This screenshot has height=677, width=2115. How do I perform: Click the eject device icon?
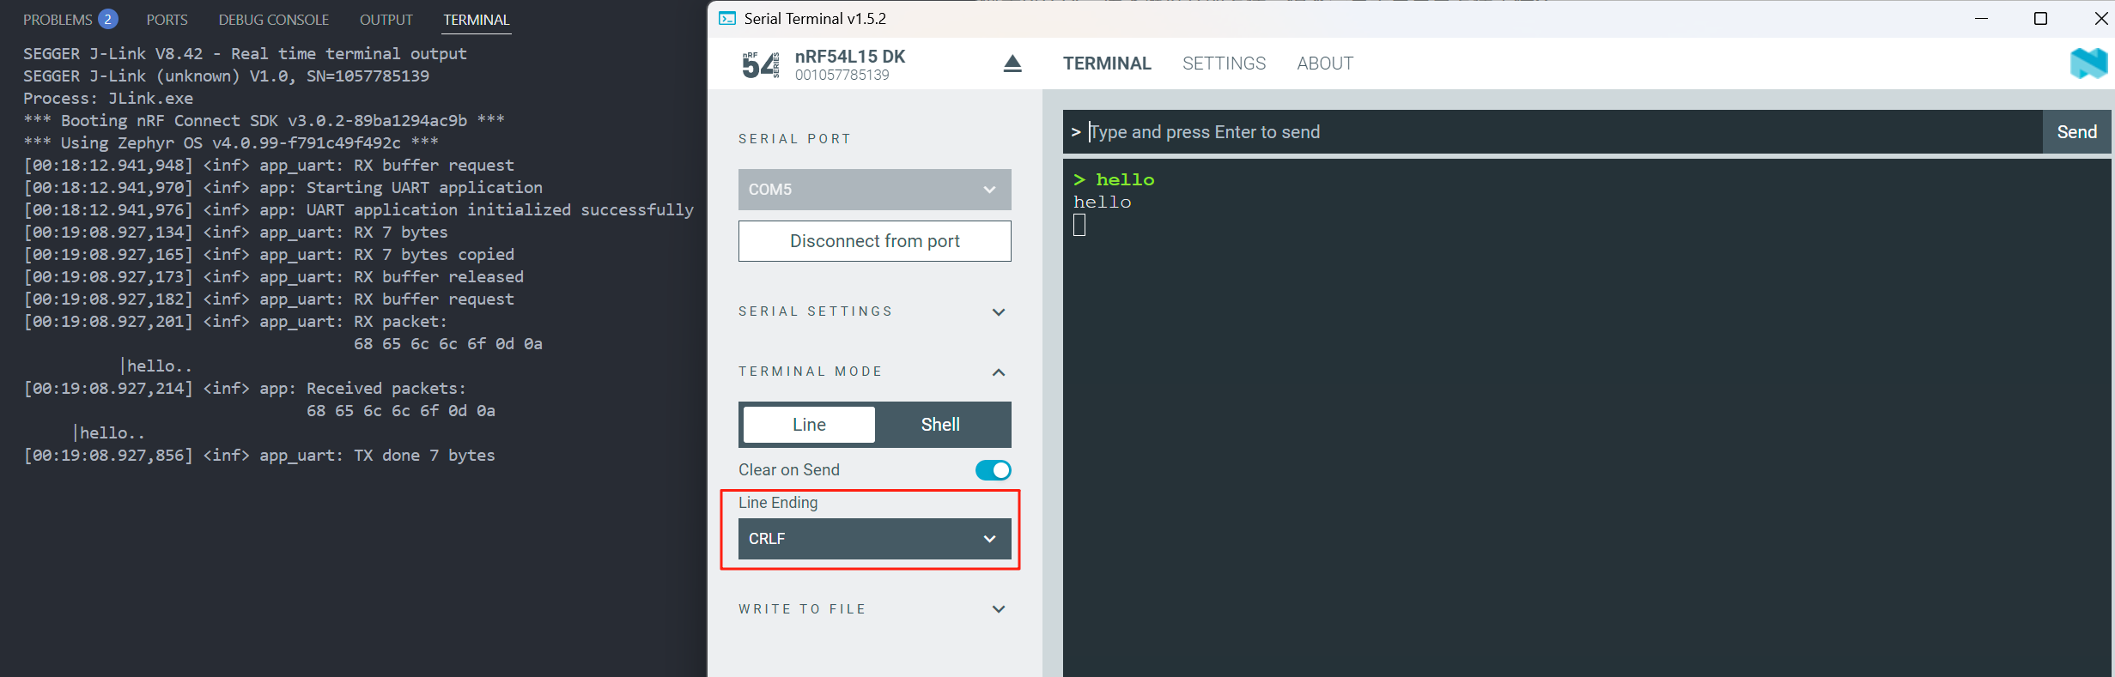[x=1012, y=63]
